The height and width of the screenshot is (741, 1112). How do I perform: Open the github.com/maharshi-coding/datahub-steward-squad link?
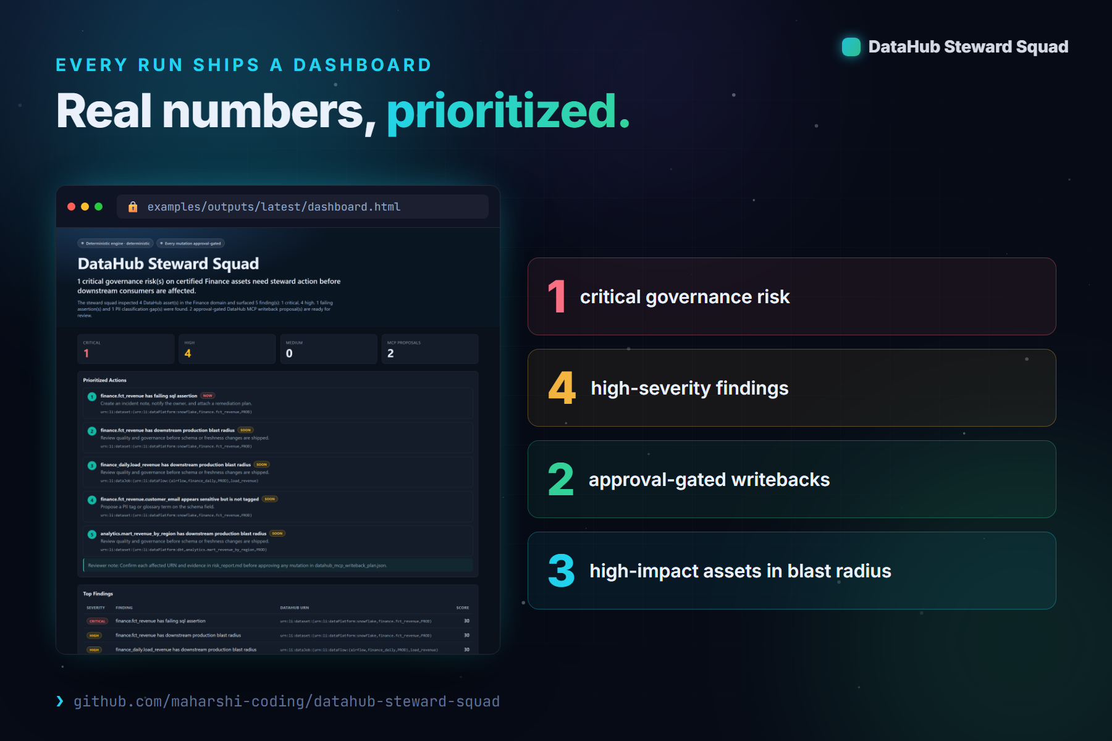click(x=287, y=701)
